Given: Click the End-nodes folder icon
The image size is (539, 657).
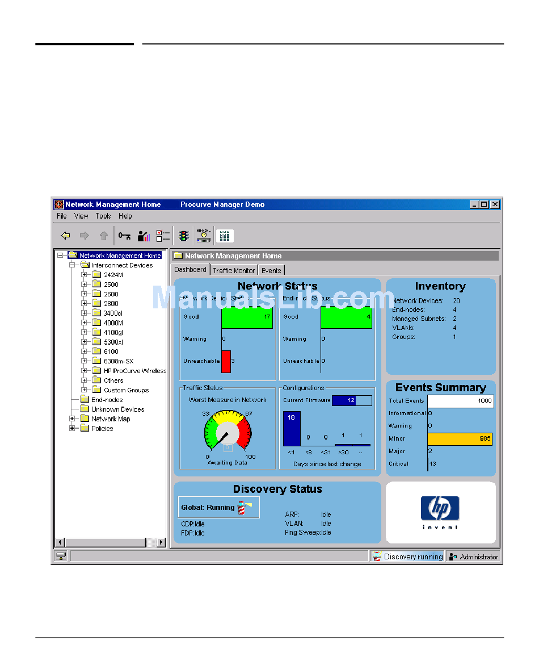Looking at the screenshot, I should [x=85, y=399].
